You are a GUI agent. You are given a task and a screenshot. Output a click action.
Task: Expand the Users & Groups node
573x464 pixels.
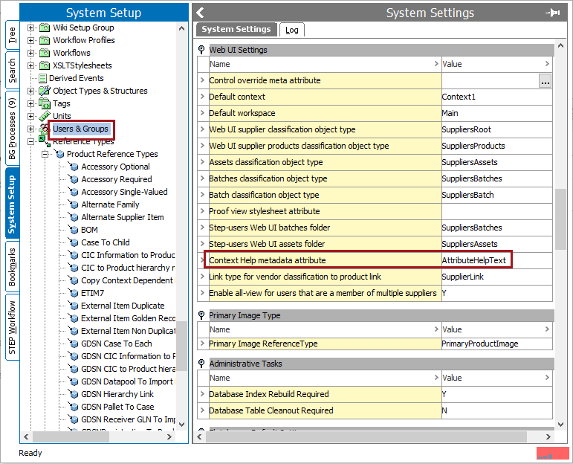click(31, 129)
